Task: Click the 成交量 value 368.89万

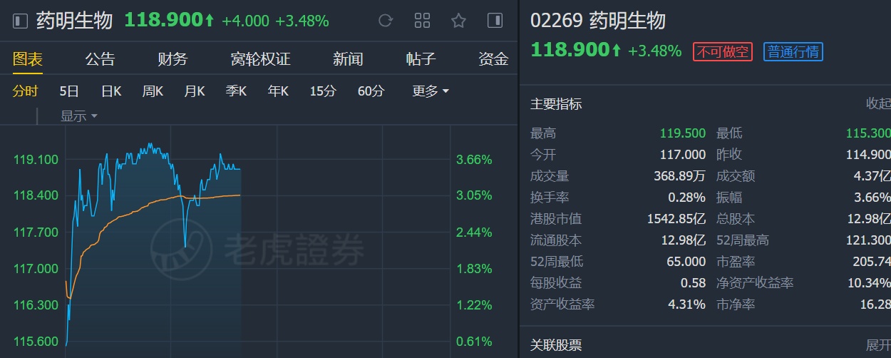Action: point(680,176)
